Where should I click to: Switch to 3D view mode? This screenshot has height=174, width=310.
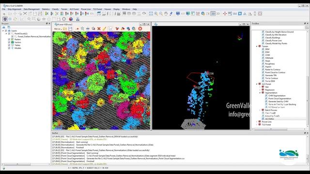click(218, 14)
